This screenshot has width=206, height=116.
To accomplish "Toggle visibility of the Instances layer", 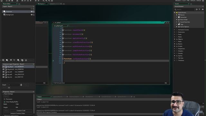I will (x=32, y=12).
